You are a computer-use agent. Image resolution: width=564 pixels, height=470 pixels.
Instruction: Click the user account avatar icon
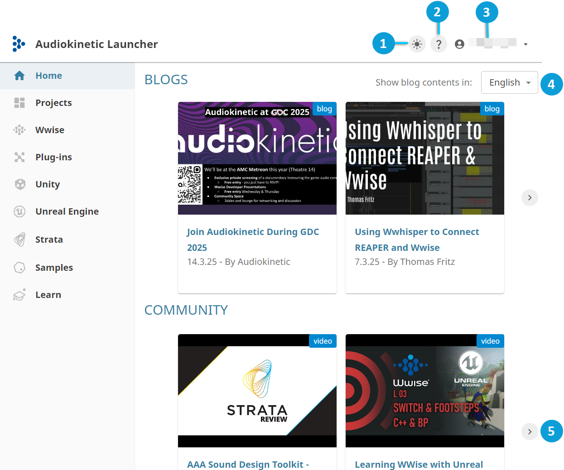pos(459,44)
